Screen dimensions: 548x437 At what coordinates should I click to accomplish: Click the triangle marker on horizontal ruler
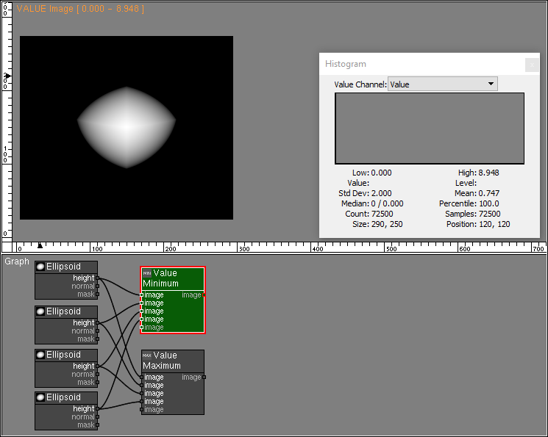(x=40, y=245)
